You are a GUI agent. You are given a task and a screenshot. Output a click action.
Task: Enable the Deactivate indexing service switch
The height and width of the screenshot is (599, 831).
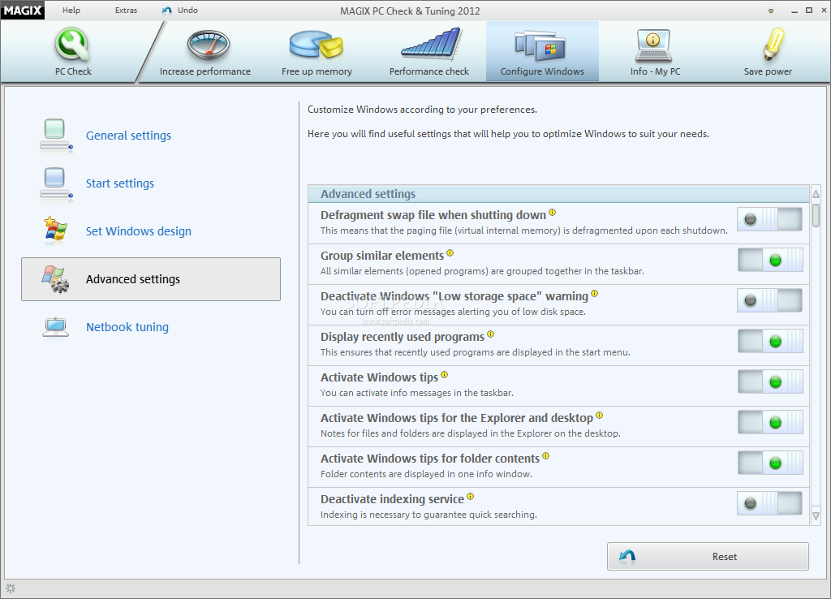point(769,503)
